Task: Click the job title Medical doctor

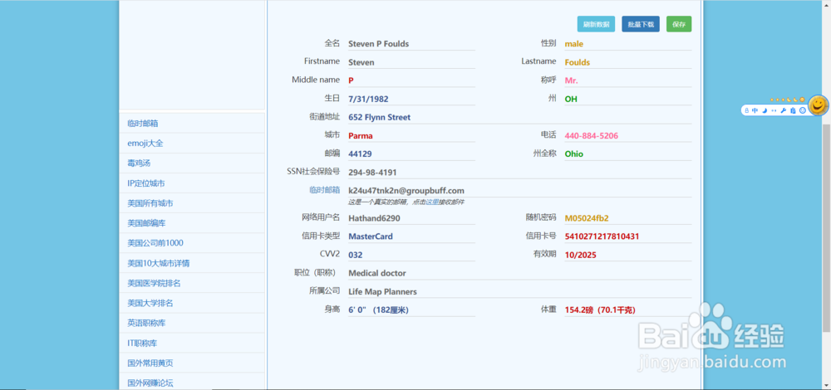Action: (x=519, y=273)
